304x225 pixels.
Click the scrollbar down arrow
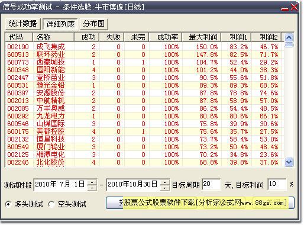point(289,162)
